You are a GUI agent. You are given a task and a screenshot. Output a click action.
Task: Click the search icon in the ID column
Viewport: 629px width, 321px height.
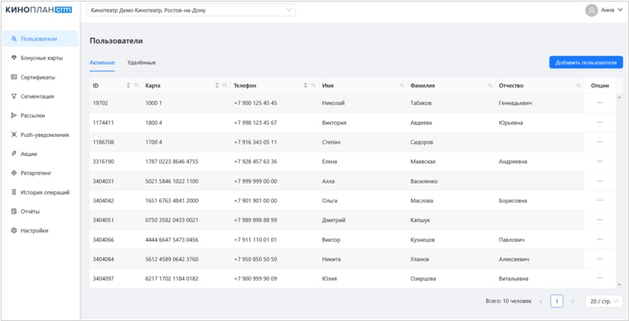[x=136, y=85]
